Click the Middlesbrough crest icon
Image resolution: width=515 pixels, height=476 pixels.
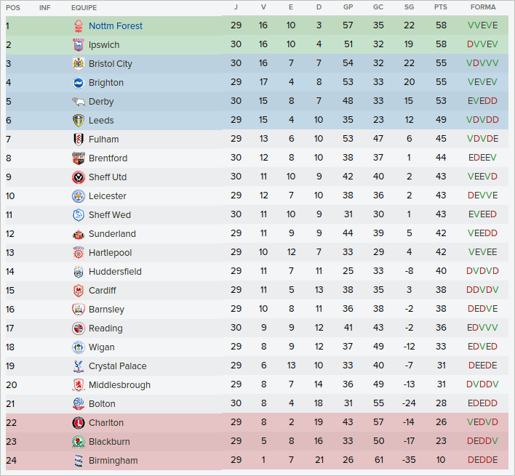[78, 385]
